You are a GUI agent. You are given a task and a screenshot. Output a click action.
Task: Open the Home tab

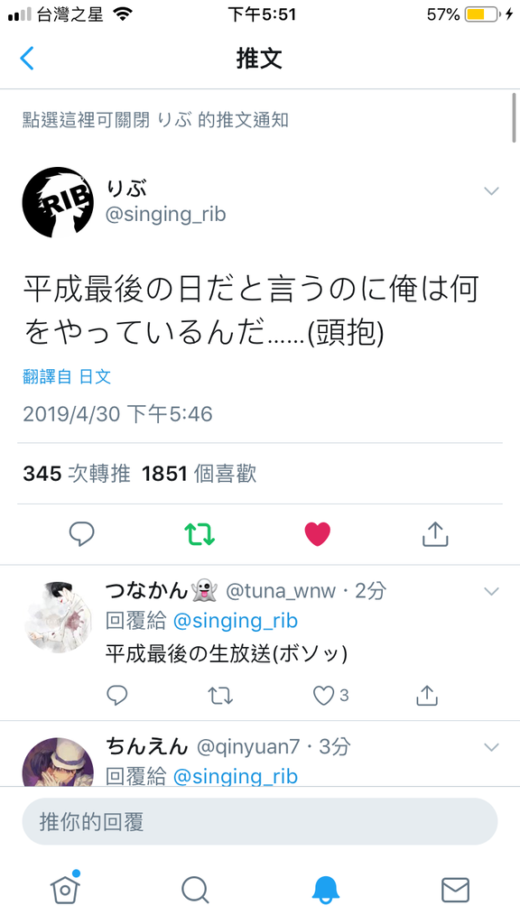65,888
